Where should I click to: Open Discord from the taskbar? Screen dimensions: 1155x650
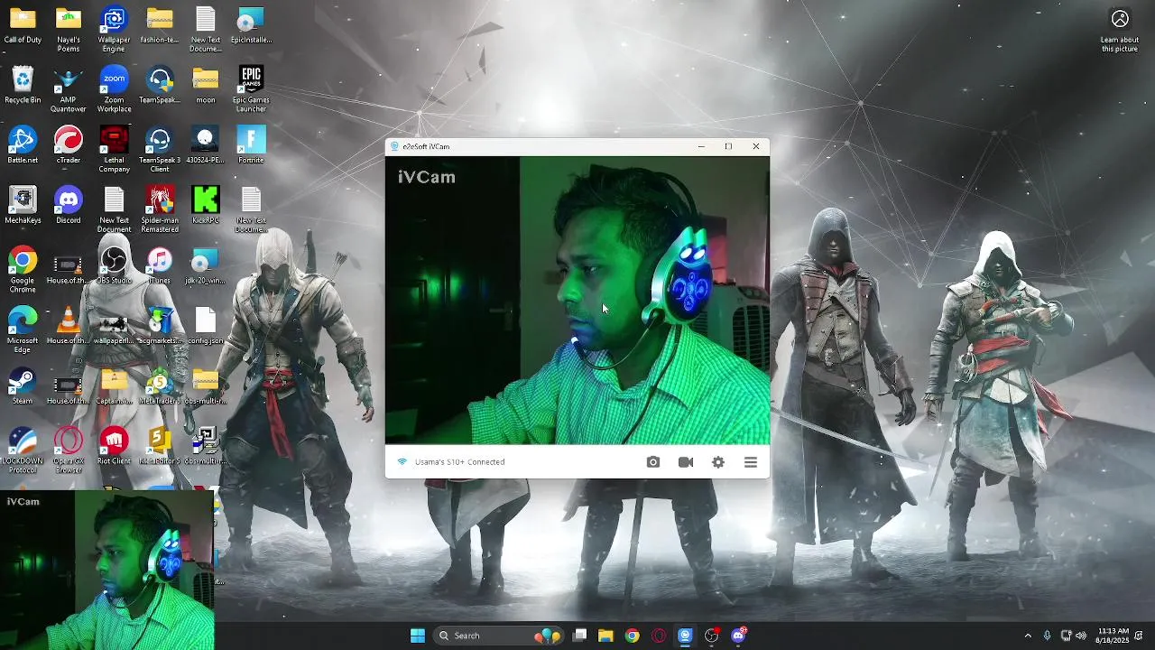click(738, 636)
